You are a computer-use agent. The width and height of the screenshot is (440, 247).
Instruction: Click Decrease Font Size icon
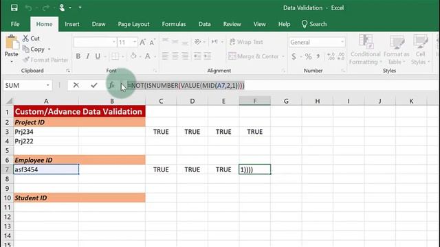[x=153, y=42]
